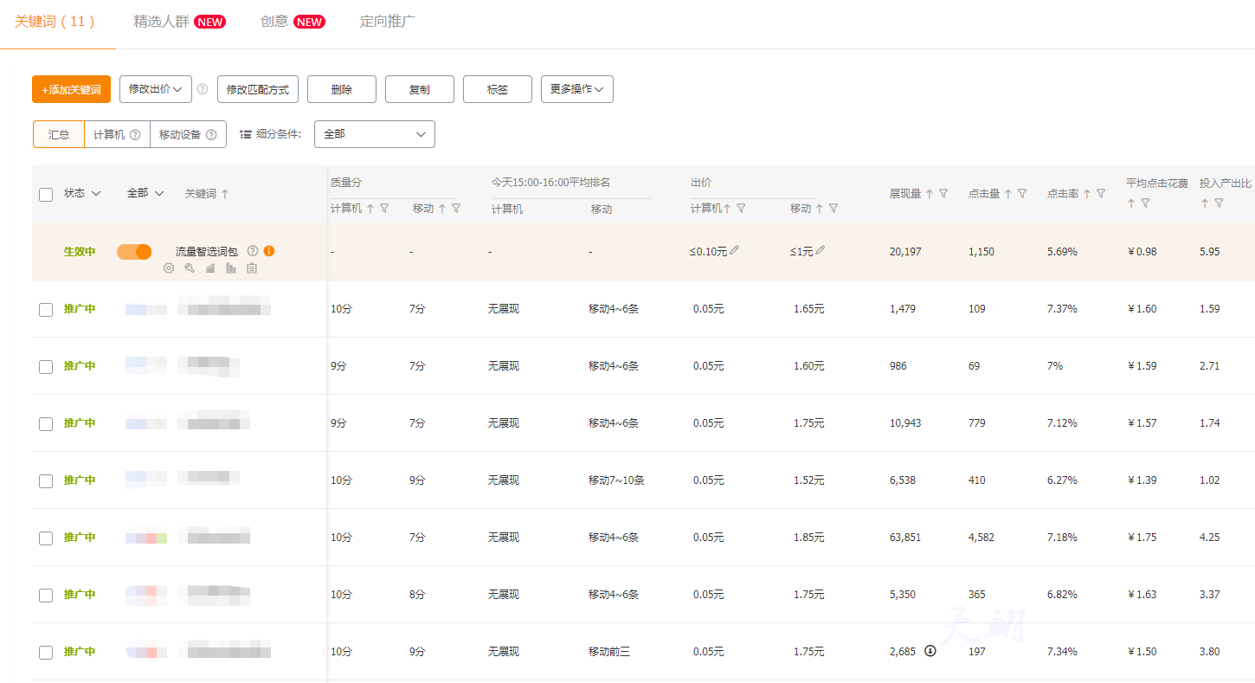Screen dimensions: 1255x683
Task: Click 复制 button
Action: (x=420, y=89)
